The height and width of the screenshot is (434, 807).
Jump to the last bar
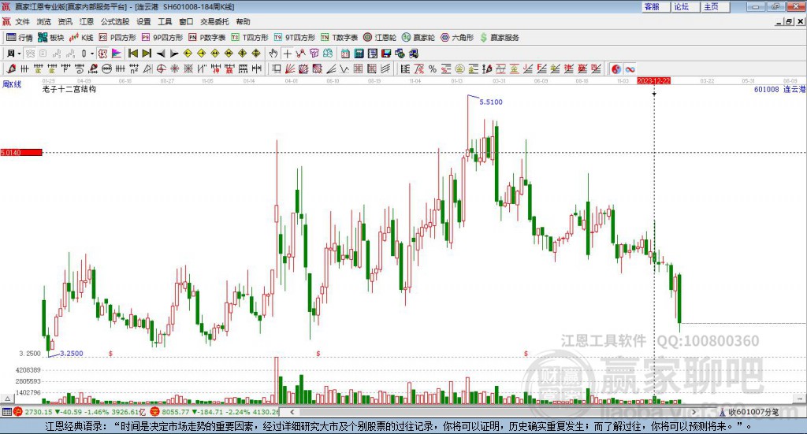coord(147,54)
